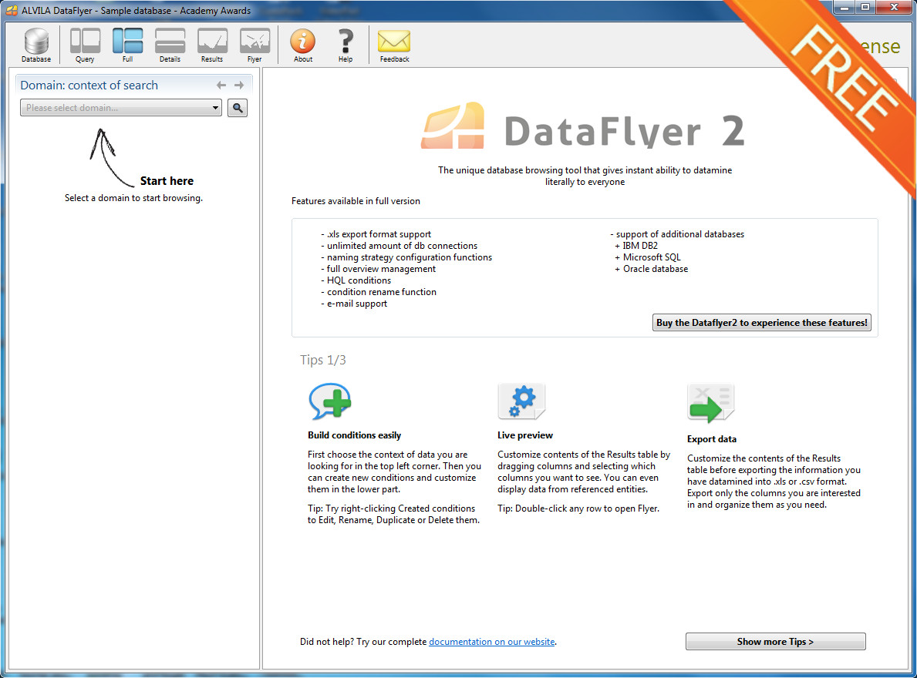Go back with the domain left arrow
The width and height of the screenshot is (917, 678).
click(x=221, y=86)
